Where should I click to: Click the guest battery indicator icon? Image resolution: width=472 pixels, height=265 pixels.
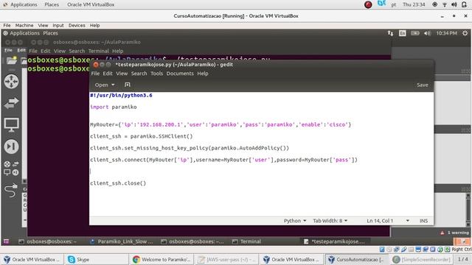click(x=415, y=33)
